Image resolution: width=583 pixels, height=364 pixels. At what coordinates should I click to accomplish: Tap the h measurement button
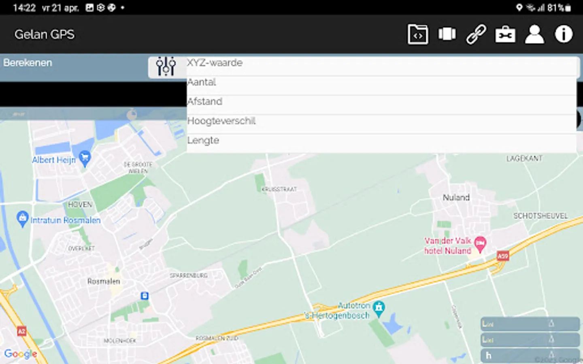pos(530,356)
